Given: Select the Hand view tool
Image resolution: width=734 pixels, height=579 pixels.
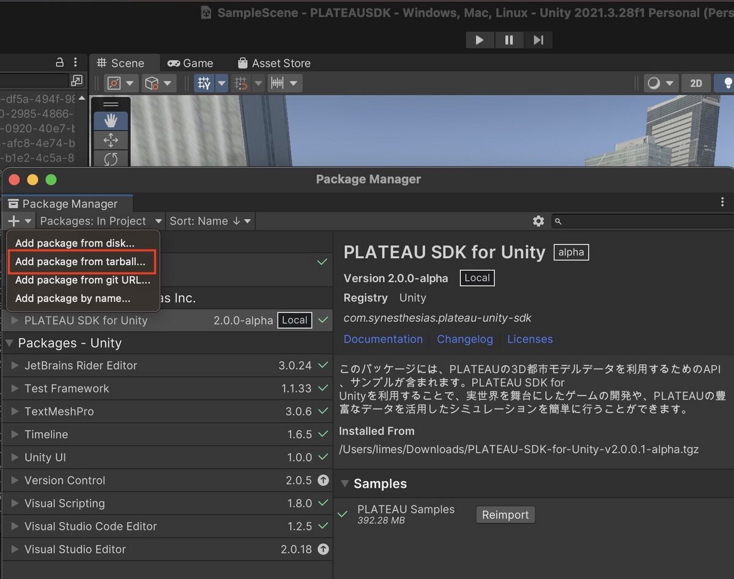Looking at the screenshot, I should click(x=111, y=120).
